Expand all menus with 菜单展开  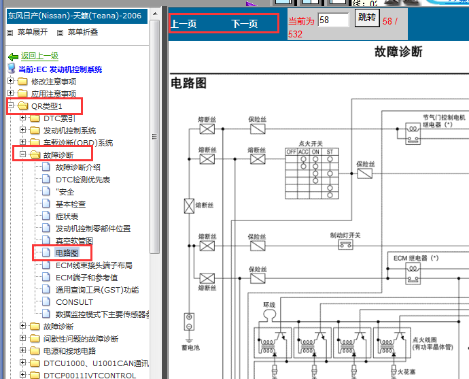pyautogui.click(x=33, y=32)
